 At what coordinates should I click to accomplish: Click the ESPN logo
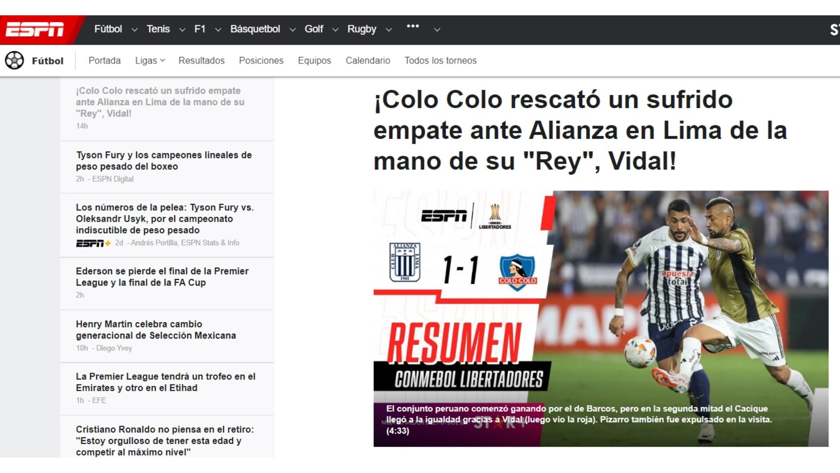point(35,29)
